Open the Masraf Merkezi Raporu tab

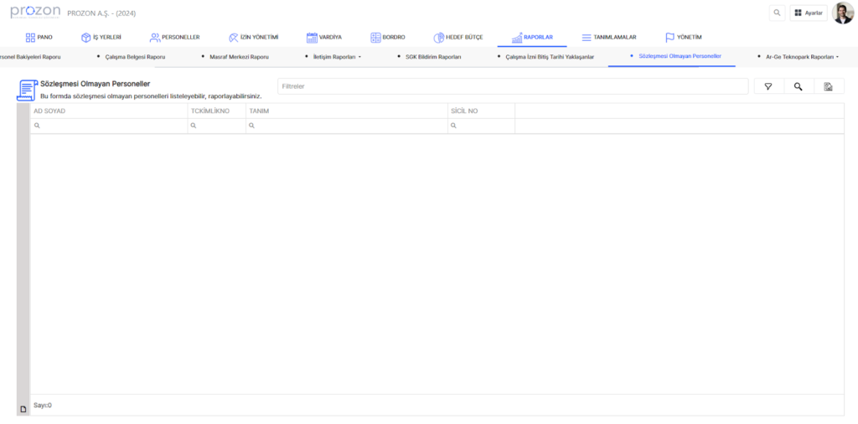(x=238, y=57)
